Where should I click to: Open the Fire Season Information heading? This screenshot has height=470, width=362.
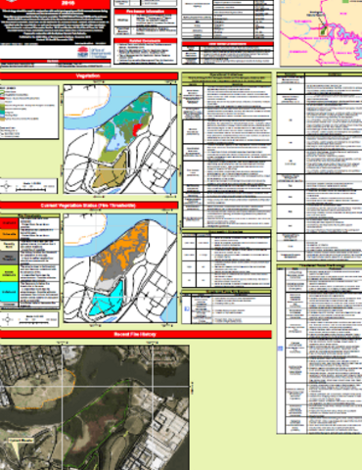point(146,12)
